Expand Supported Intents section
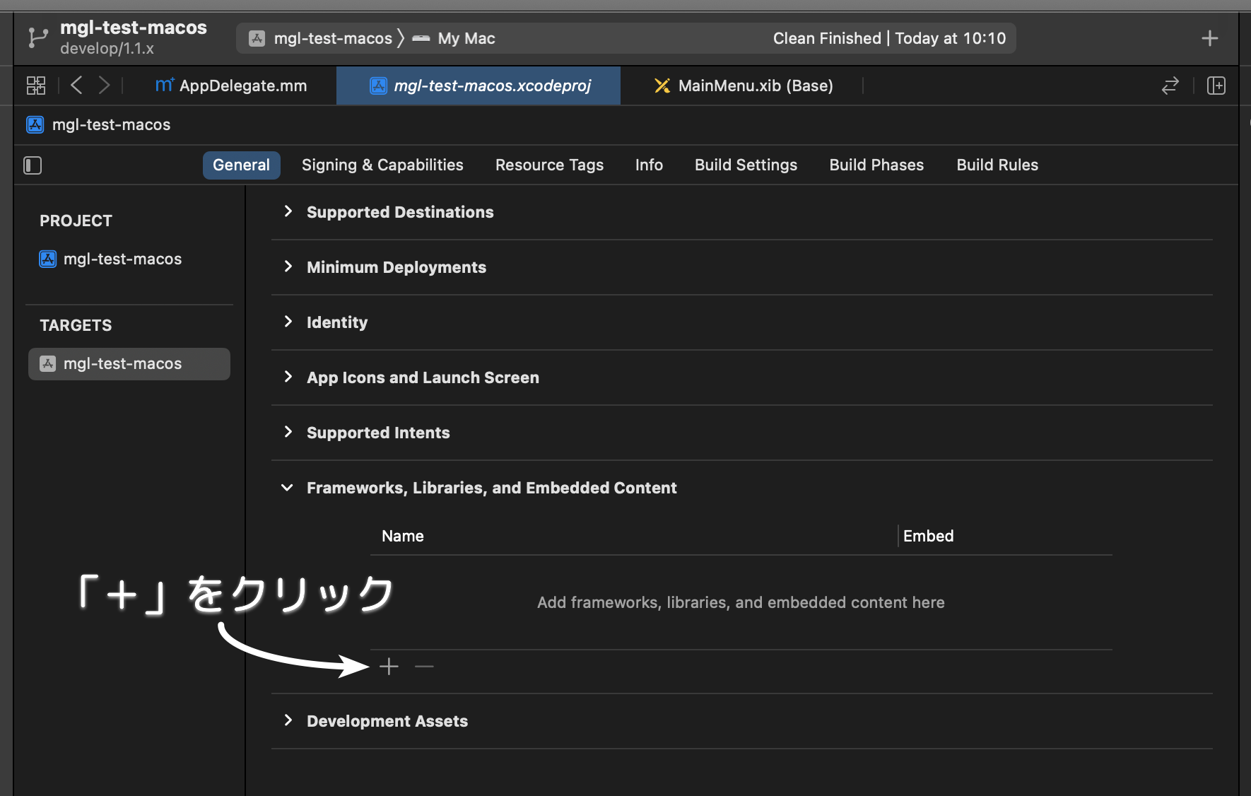 pyautogui.click(x=288, y=432)
